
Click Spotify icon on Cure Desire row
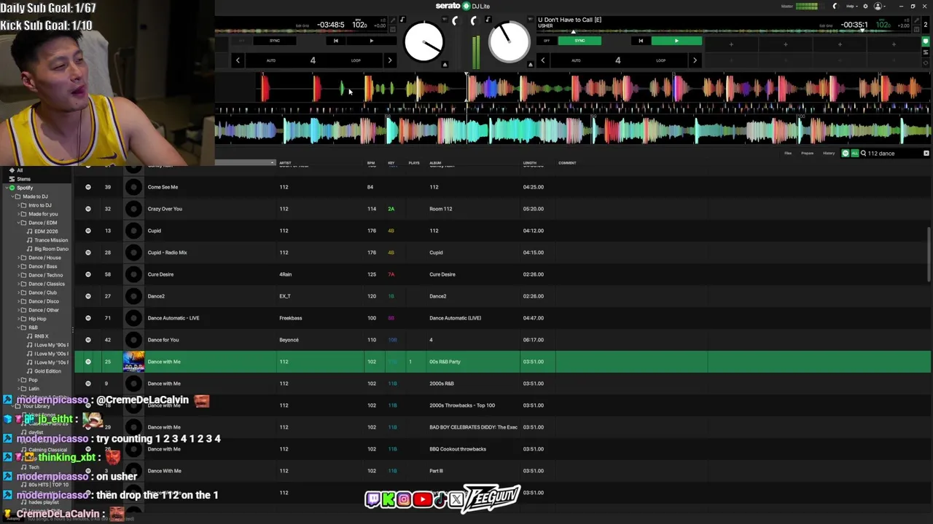point(88,274)
